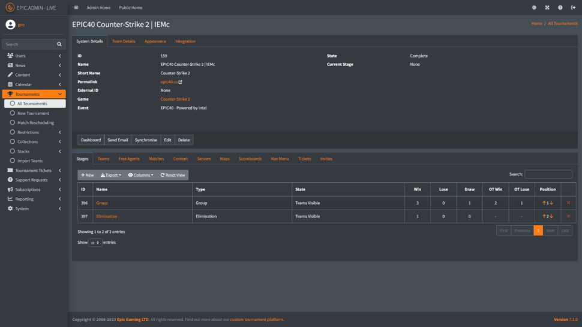Switch to Team Details tab
This screenshot has width=582, height=327.
124,41
